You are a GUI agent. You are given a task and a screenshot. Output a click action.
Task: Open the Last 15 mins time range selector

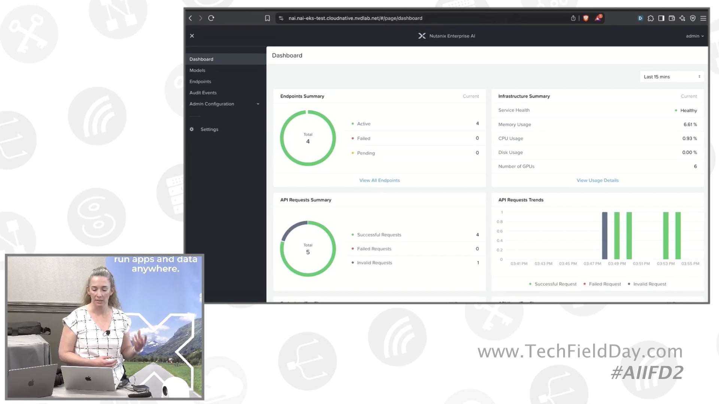[671, 76]
